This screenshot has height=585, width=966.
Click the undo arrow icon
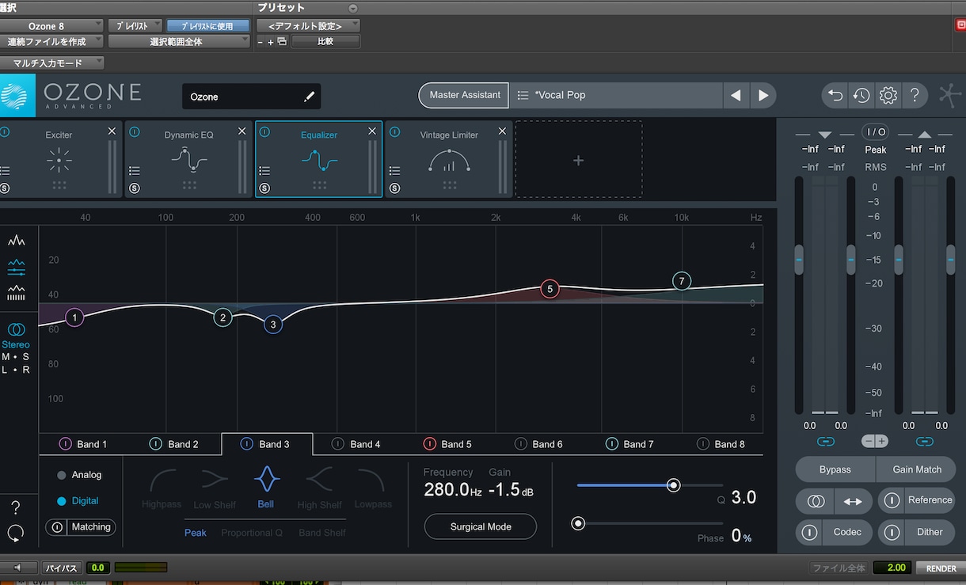click(x=835, y=96)
